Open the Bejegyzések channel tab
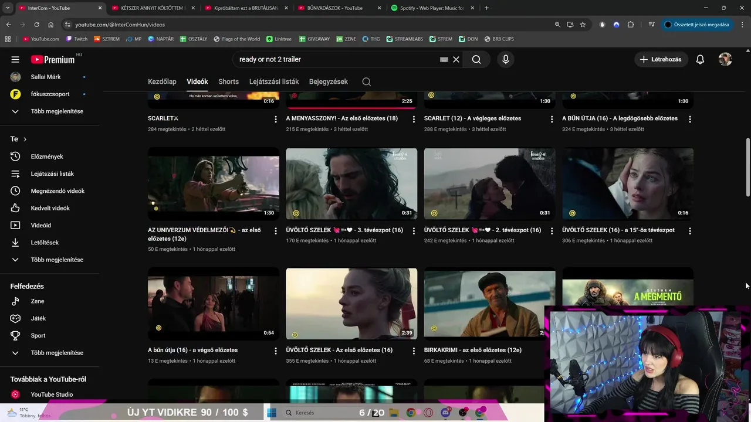 [x=329, y=82]
